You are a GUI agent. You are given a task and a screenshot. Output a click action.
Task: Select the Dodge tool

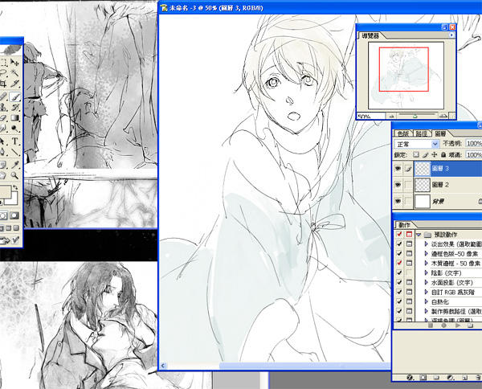[x=14, y=128]
